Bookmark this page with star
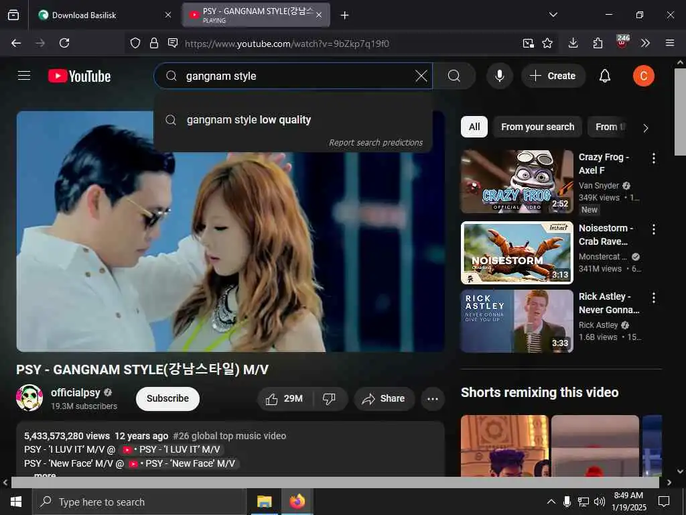The width and height of the screenshot is (686, 515). [x=547, y=43]
